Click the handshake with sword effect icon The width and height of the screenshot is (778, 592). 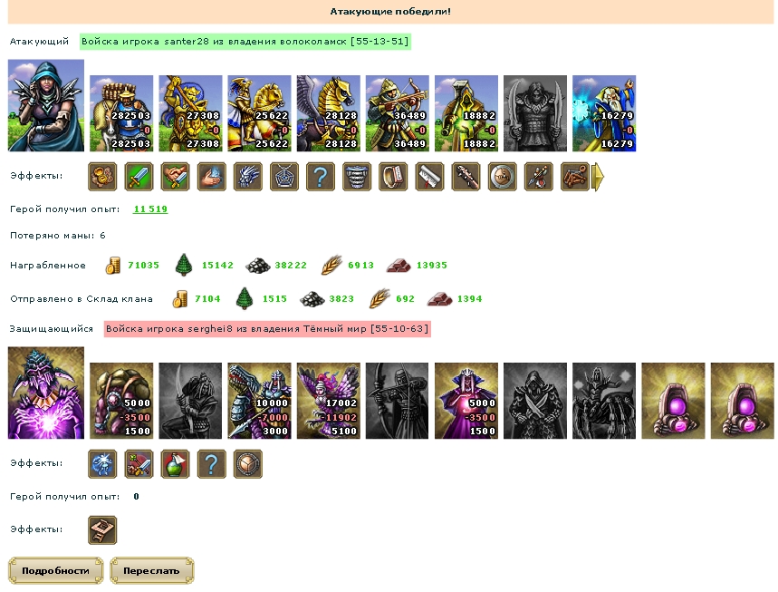(x=175, y=177)
